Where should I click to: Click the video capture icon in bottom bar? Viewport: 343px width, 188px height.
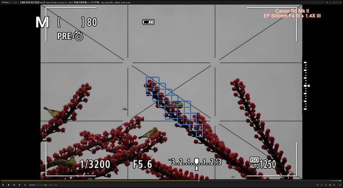[x=326, y=185]
